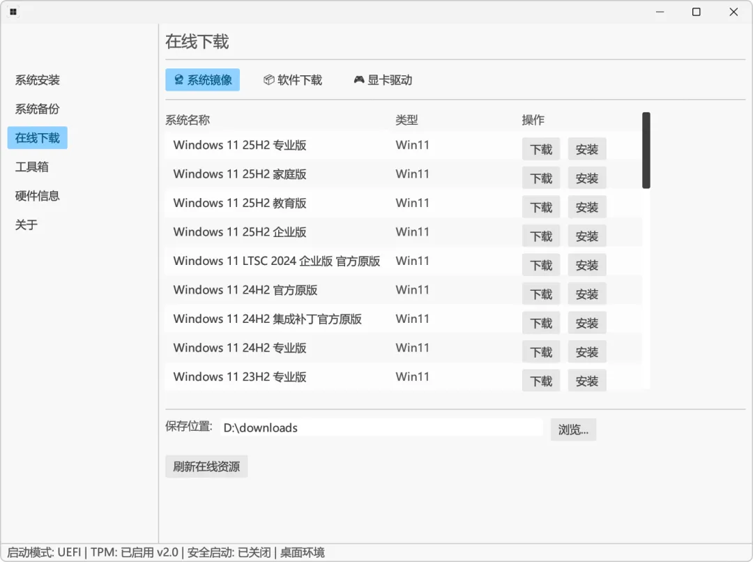Select row text Windows 11 25H2 家庭版
The width and height of the screenshot is (753, 562).
coord(240,174)
